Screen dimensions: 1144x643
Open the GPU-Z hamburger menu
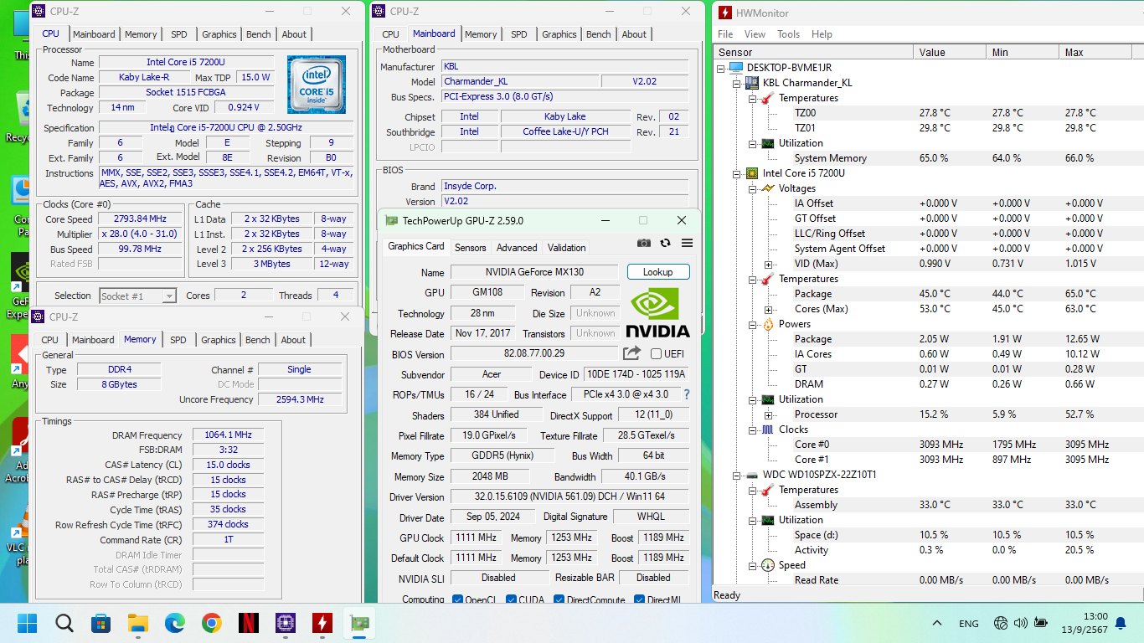[x=687, y=243]
